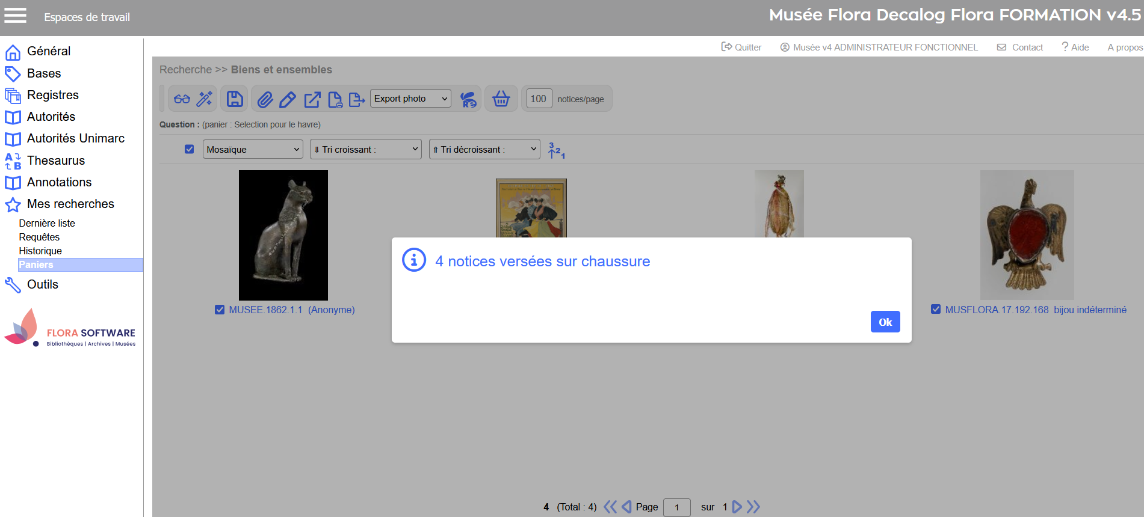This screenshot has width=1144, height=517.
Task: Click the shopping basket icon
Action: click(x=501, y=99)
